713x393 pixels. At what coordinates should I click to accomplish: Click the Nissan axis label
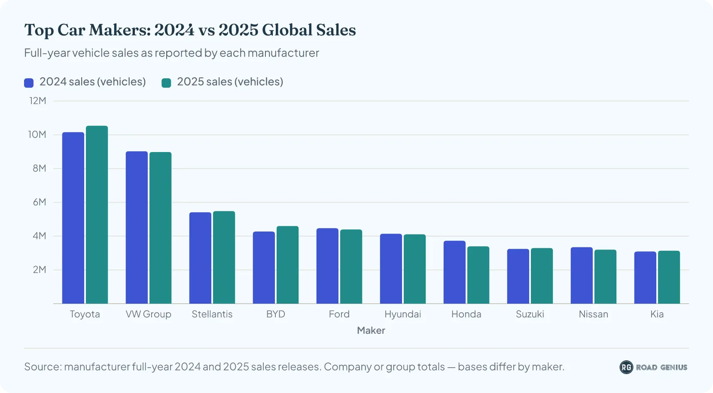[x=594, y=314]
